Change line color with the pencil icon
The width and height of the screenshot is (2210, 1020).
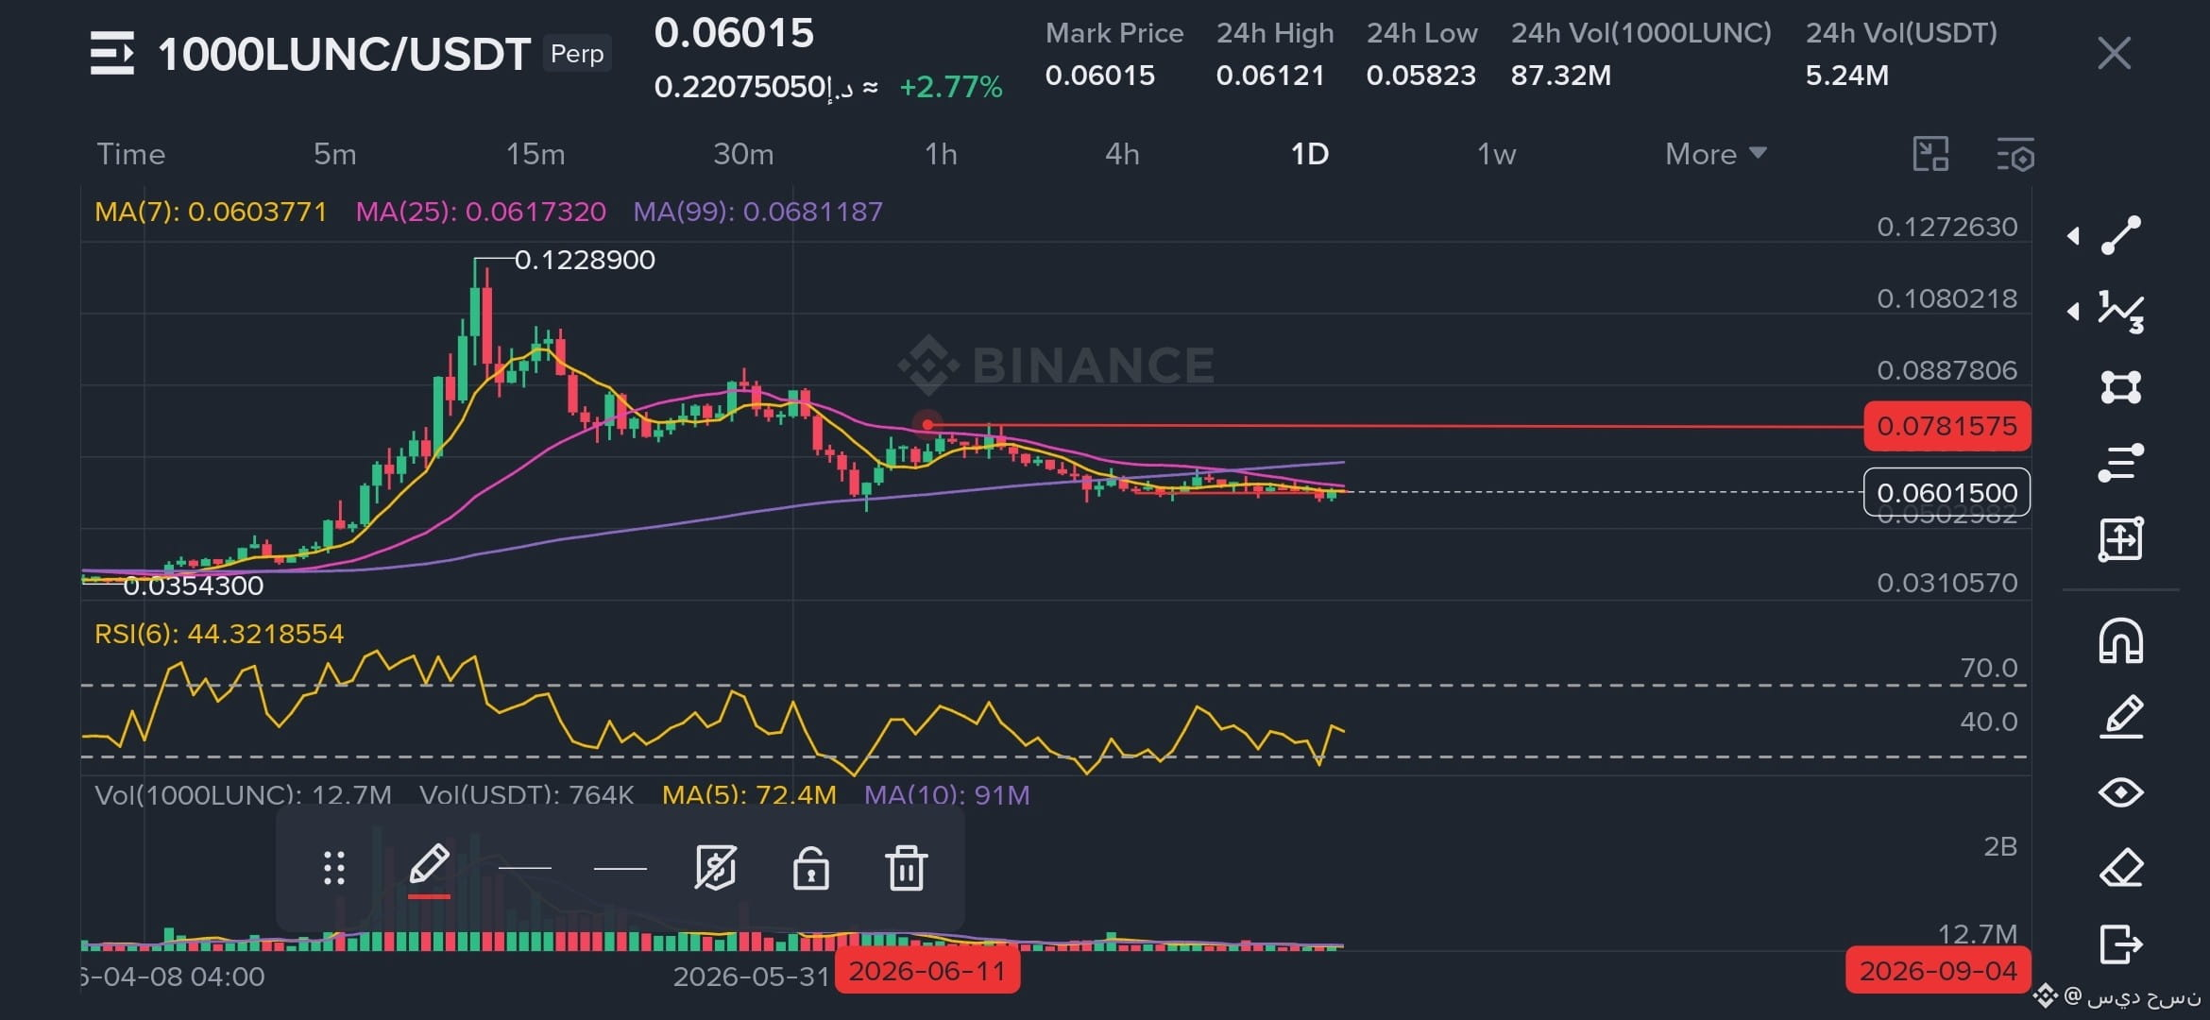(x=429, y=868)
